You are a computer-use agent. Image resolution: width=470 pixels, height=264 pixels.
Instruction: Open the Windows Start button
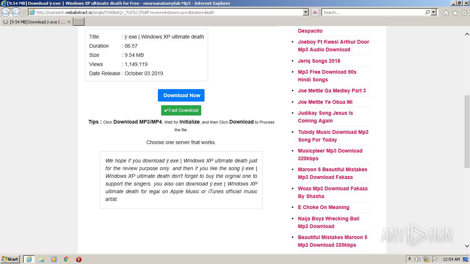(x=10, y=259)
